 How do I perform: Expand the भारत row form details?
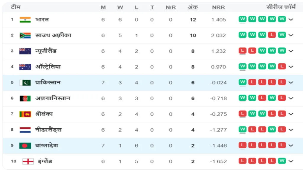tap(291, 19)
